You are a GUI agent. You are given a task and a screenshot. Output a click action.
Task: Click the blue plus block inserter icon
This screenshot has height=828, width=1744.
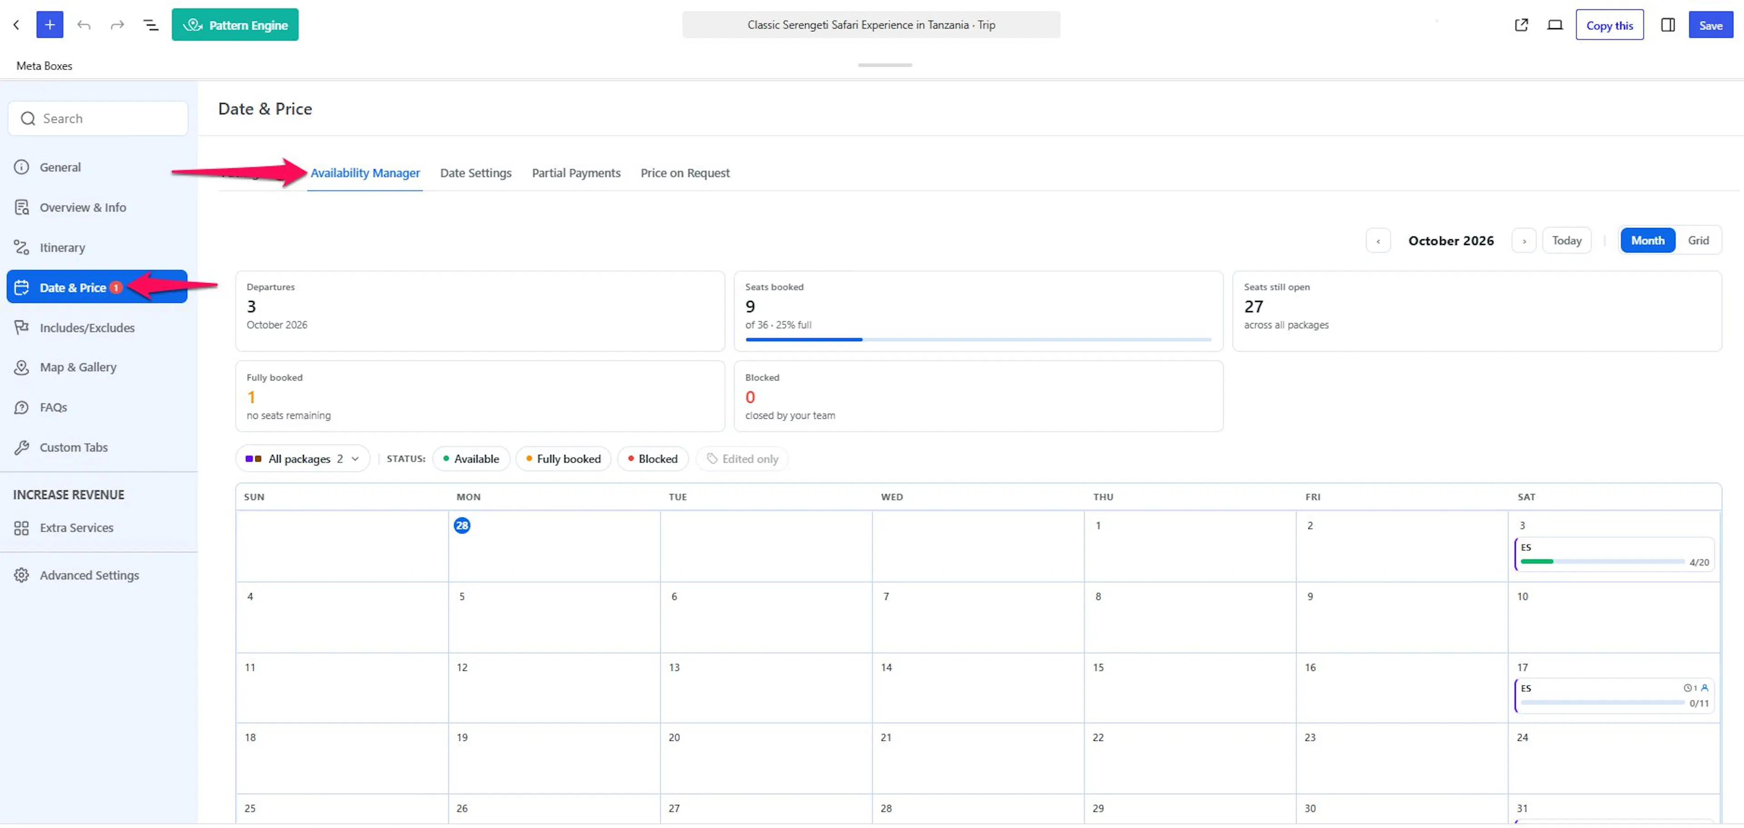(50, 25)
